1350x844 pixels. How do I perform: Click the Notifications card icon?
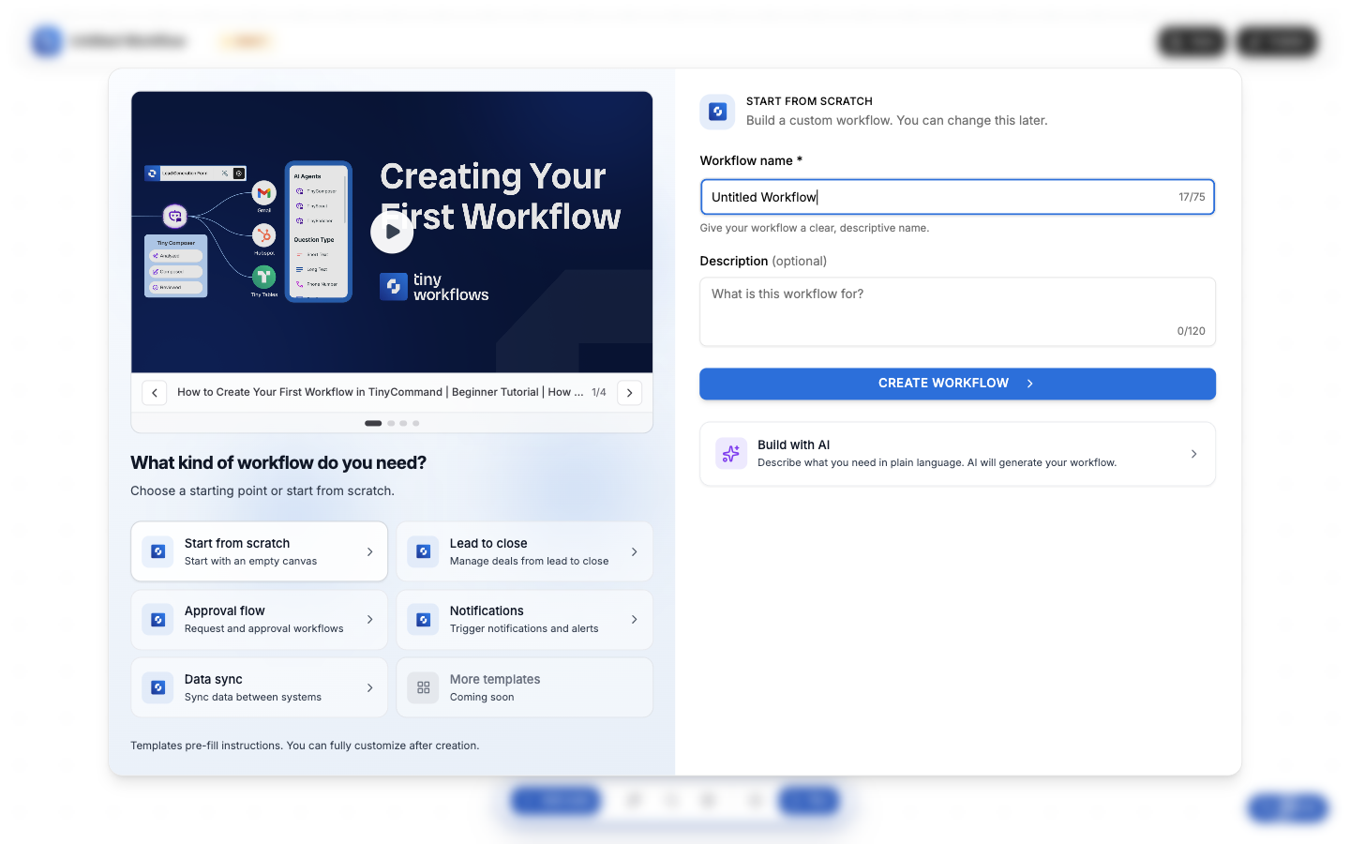pos(423,620)
